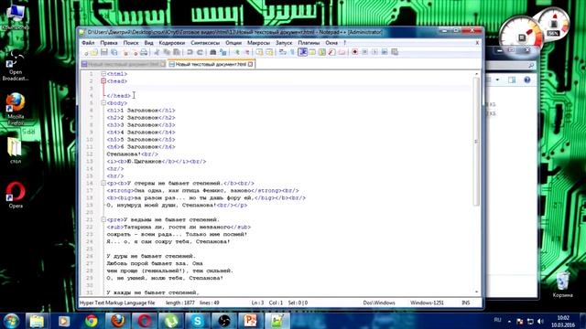This screenshot has height=329, width=586.
Task: Zoom out using toolbar Zoom Out icon
Action: pos(246,53)
